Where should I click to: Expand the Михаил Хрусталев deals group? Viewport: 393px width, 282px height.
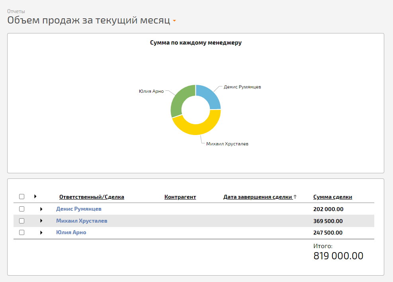click(41, 221)
